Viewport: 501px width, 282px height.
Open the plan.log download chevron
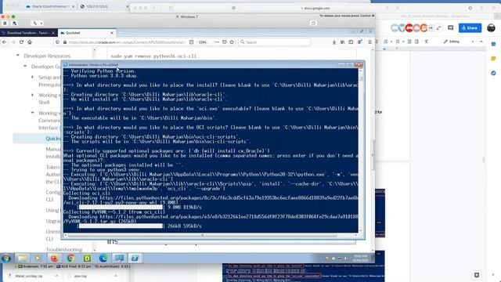coord(116,276)
